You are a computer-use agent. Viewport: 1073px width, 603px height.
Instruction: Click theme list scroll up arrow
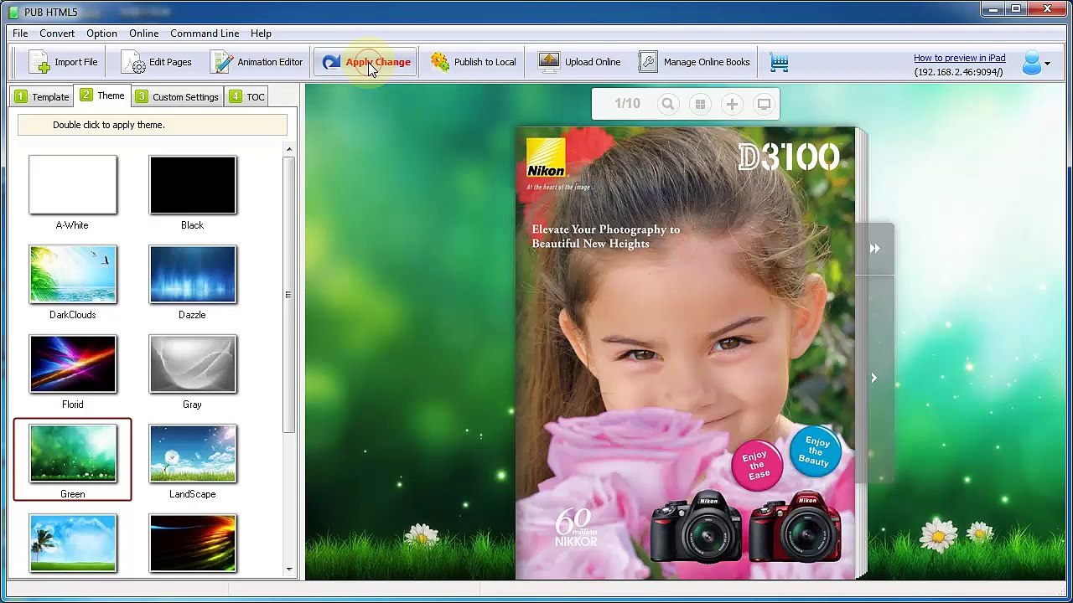click(x=289, y=150)
